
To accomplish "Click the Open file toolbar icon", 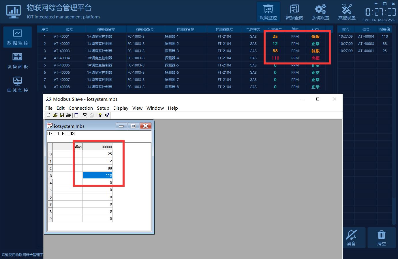I will [55, 115].
